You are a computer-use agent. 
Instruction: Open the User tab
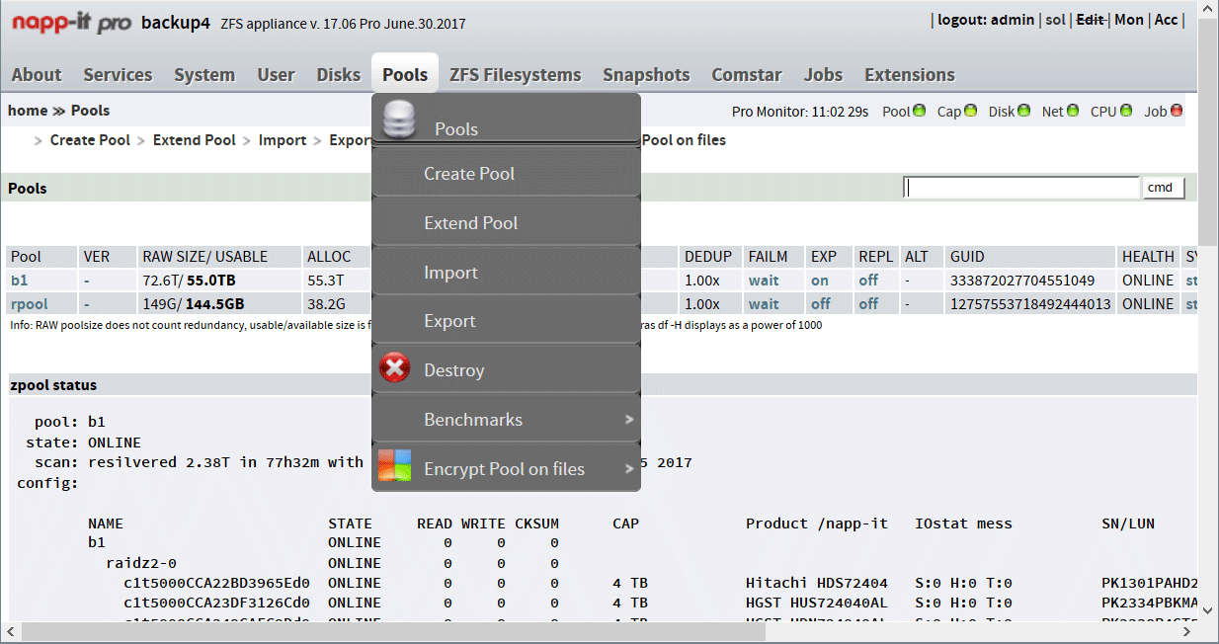coord(276,75)
